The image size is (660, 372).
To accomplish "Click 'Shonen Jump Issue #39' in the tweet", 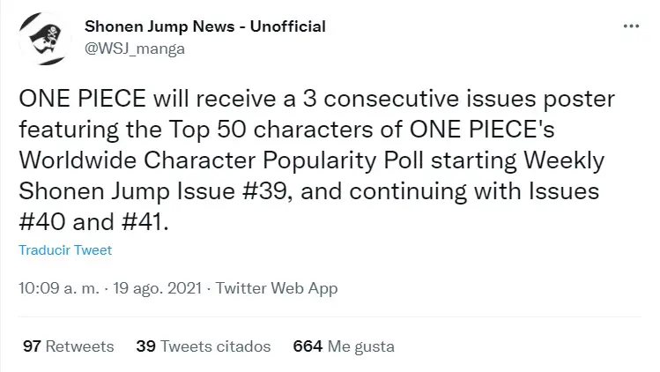I will (x=152, y=191).
